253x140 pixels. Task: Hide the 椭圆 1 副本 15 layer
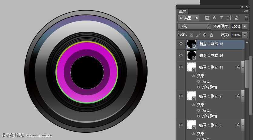coord(181,44)
